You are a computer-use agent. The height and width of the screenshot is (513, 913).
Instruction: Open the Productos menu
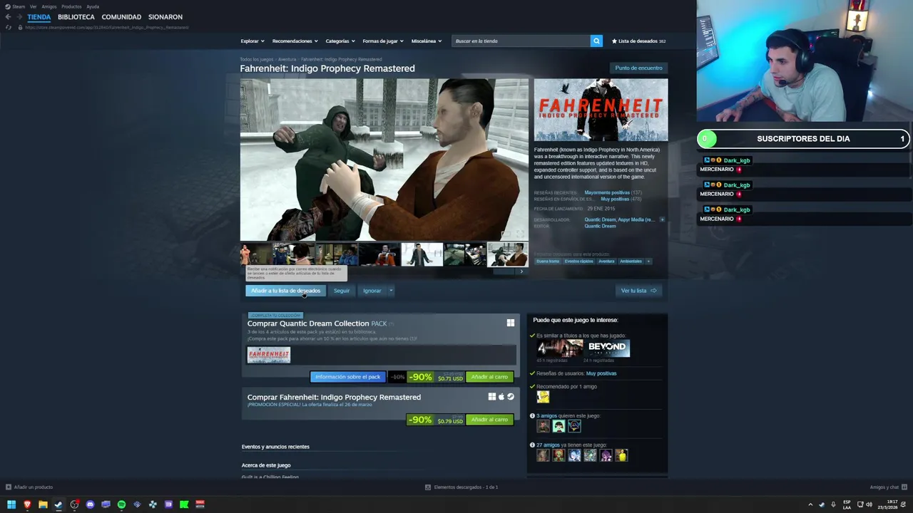click(x=71, y=6)
